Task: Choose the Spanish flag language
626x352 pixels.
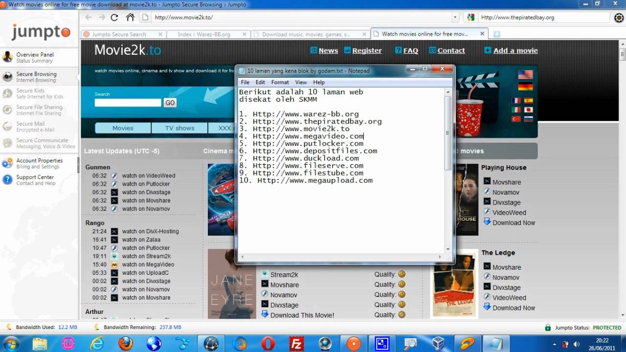Action: pos(528,100)
